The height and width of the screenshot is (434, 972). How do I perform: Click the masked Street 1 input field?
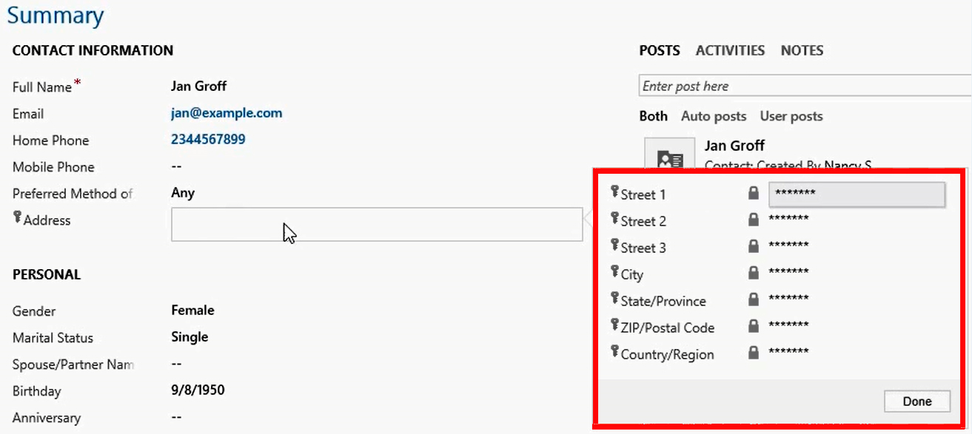857,194
